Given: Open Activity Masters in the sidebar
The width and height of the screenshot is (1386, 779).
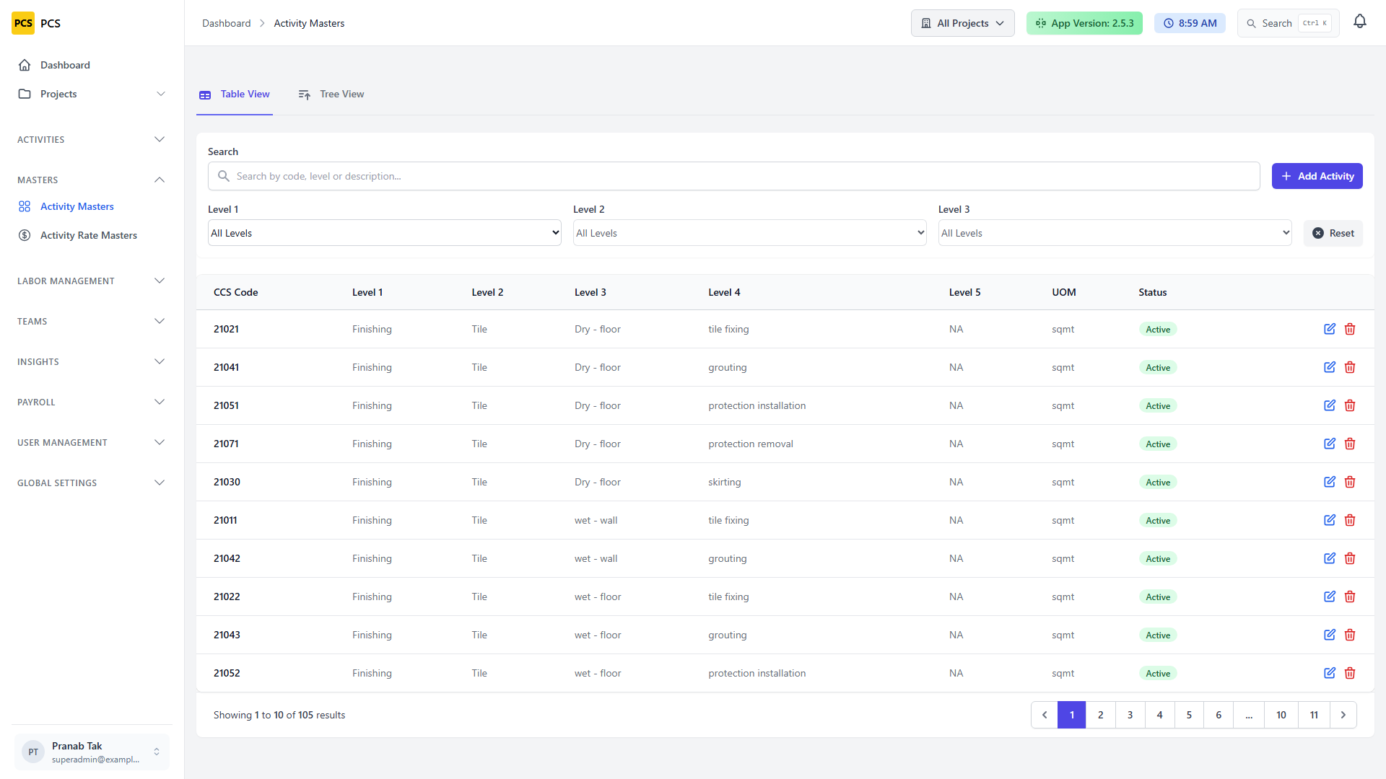Looking at the screenshot, I should pos(92,206).
